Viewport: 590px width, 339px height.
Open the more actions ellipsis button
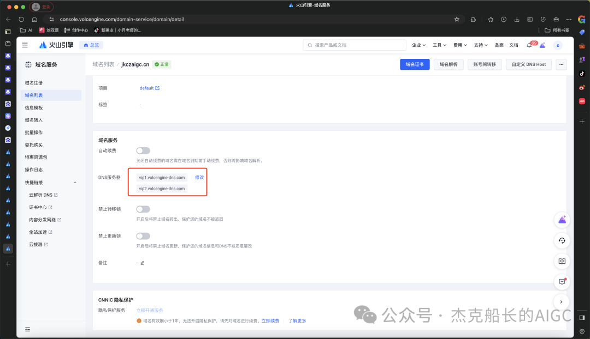click(x=561, y=64)
